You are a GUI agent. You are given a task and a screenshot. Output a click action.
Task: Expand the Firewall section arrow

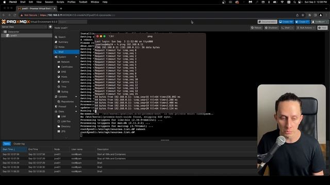pyautogui.click(x=76, y=106)
